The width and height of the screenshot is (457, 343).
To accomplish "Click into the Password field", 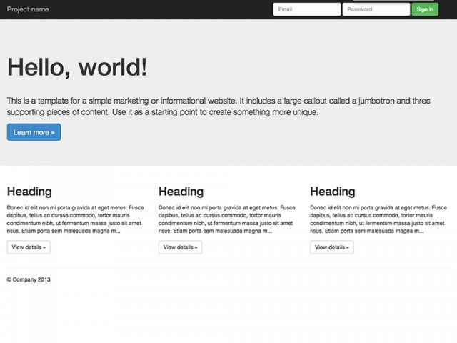I will tap(376, 9).
